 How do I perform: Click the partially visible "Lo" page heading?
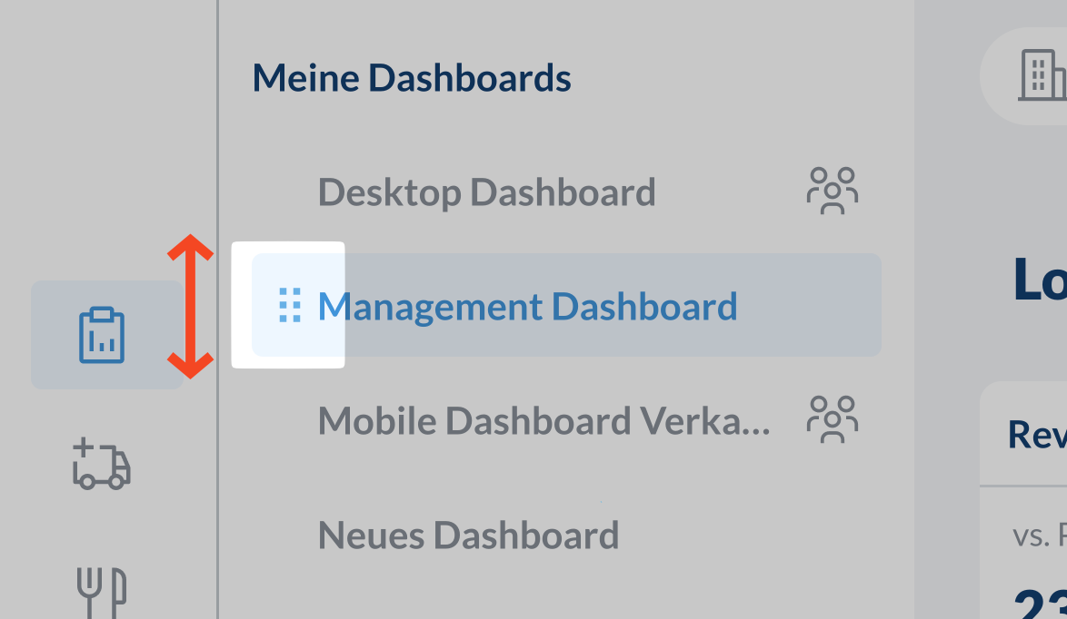(x=1040, y=280)
